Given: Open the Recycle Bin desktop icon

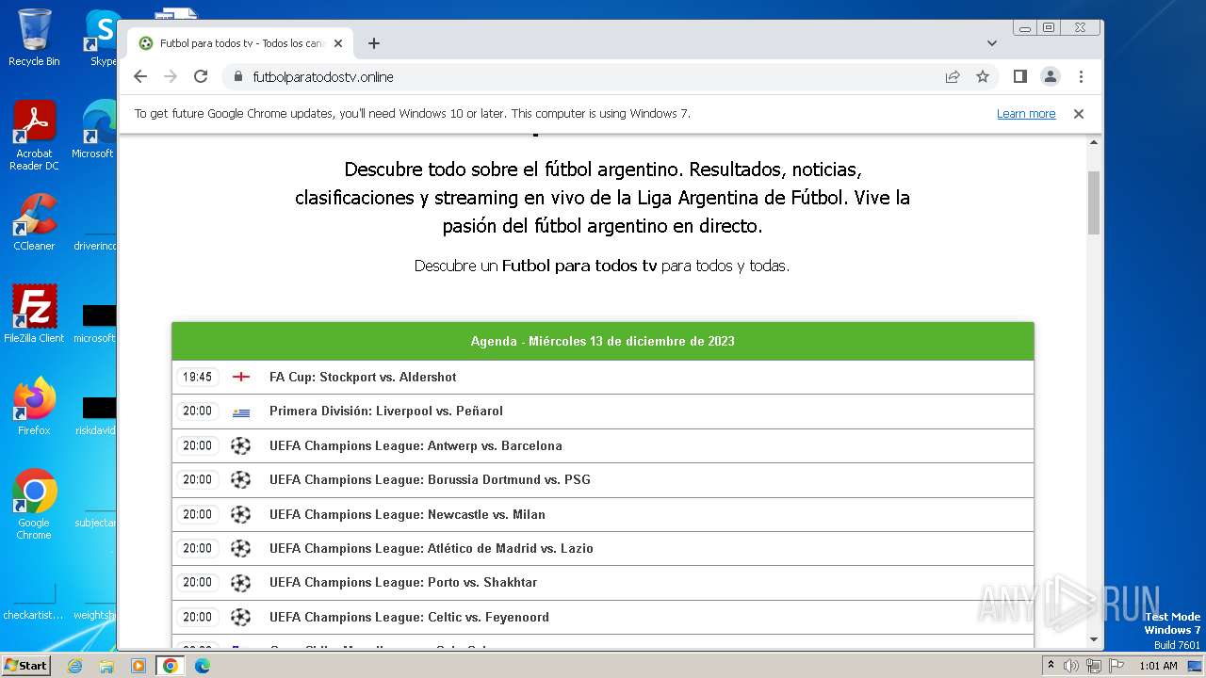Looking at the screenshot, I should (x=34, y=38).
